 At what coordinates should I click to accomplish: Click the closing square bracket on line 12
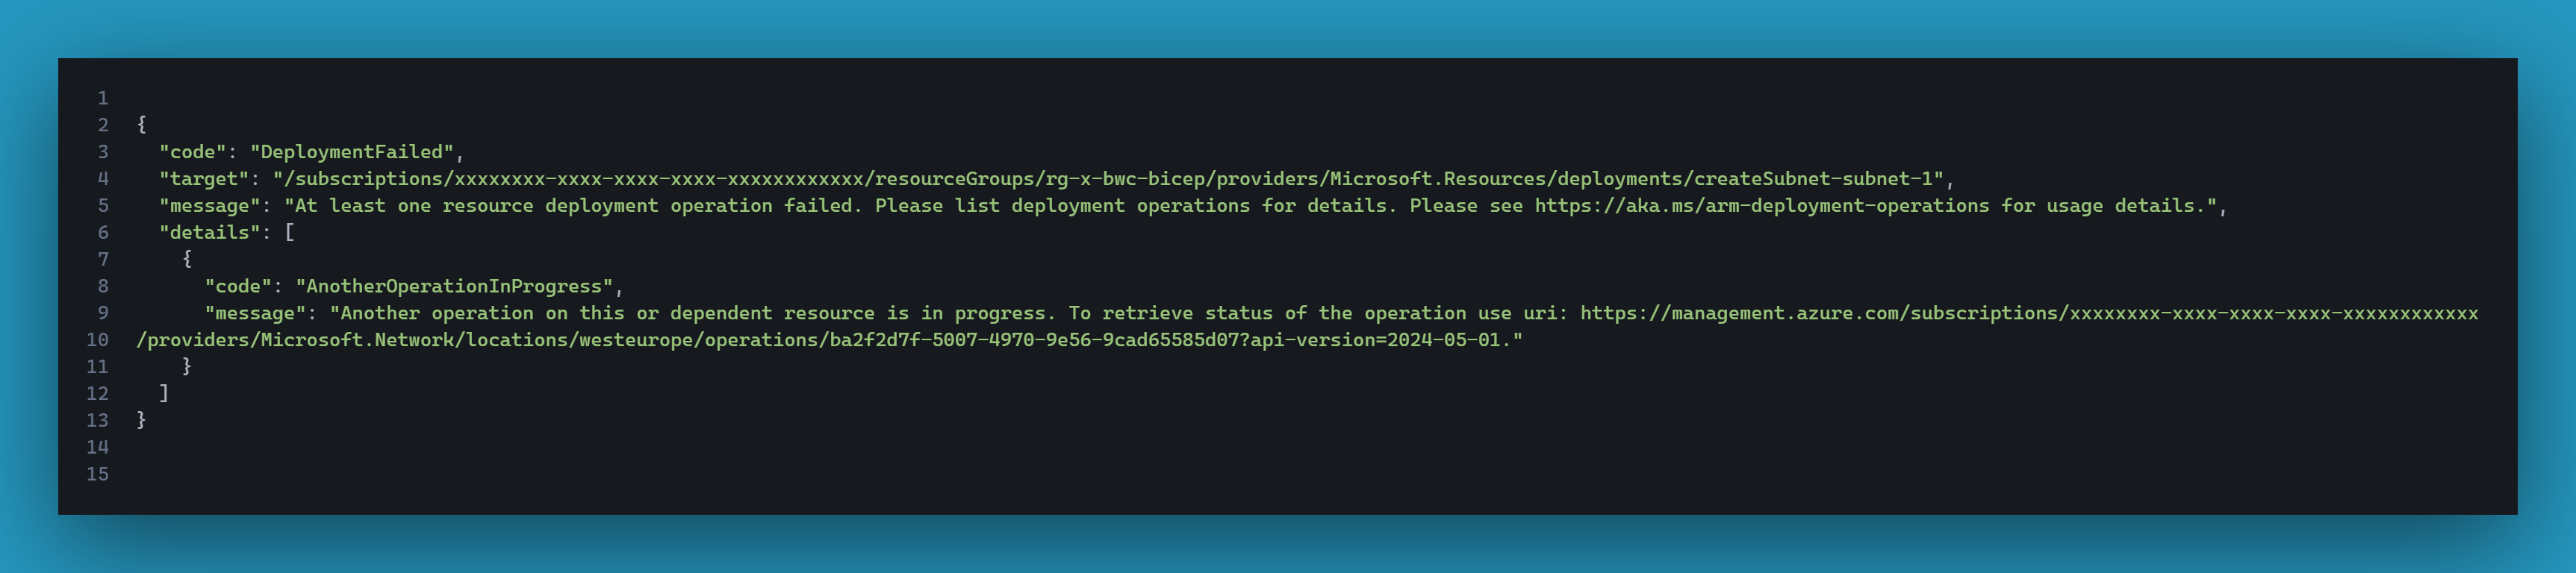[164, 393]
